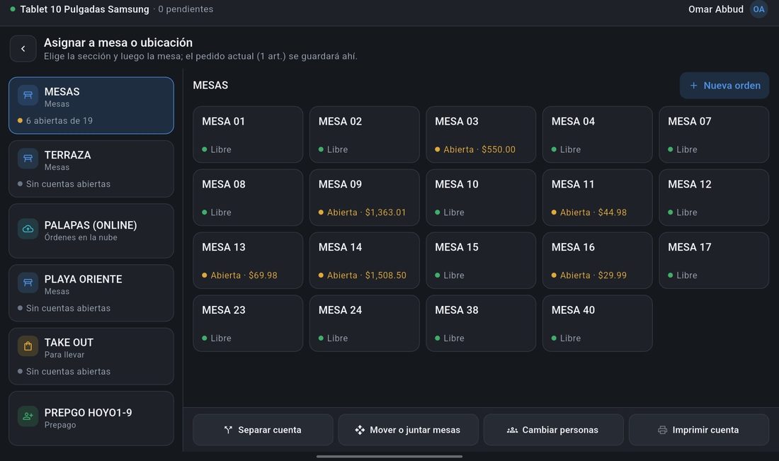Pick table MESA 15

point(481,261)
